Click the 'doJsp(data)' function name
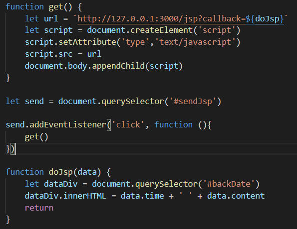The image size is (297, 229). click(x=75, y=172)
